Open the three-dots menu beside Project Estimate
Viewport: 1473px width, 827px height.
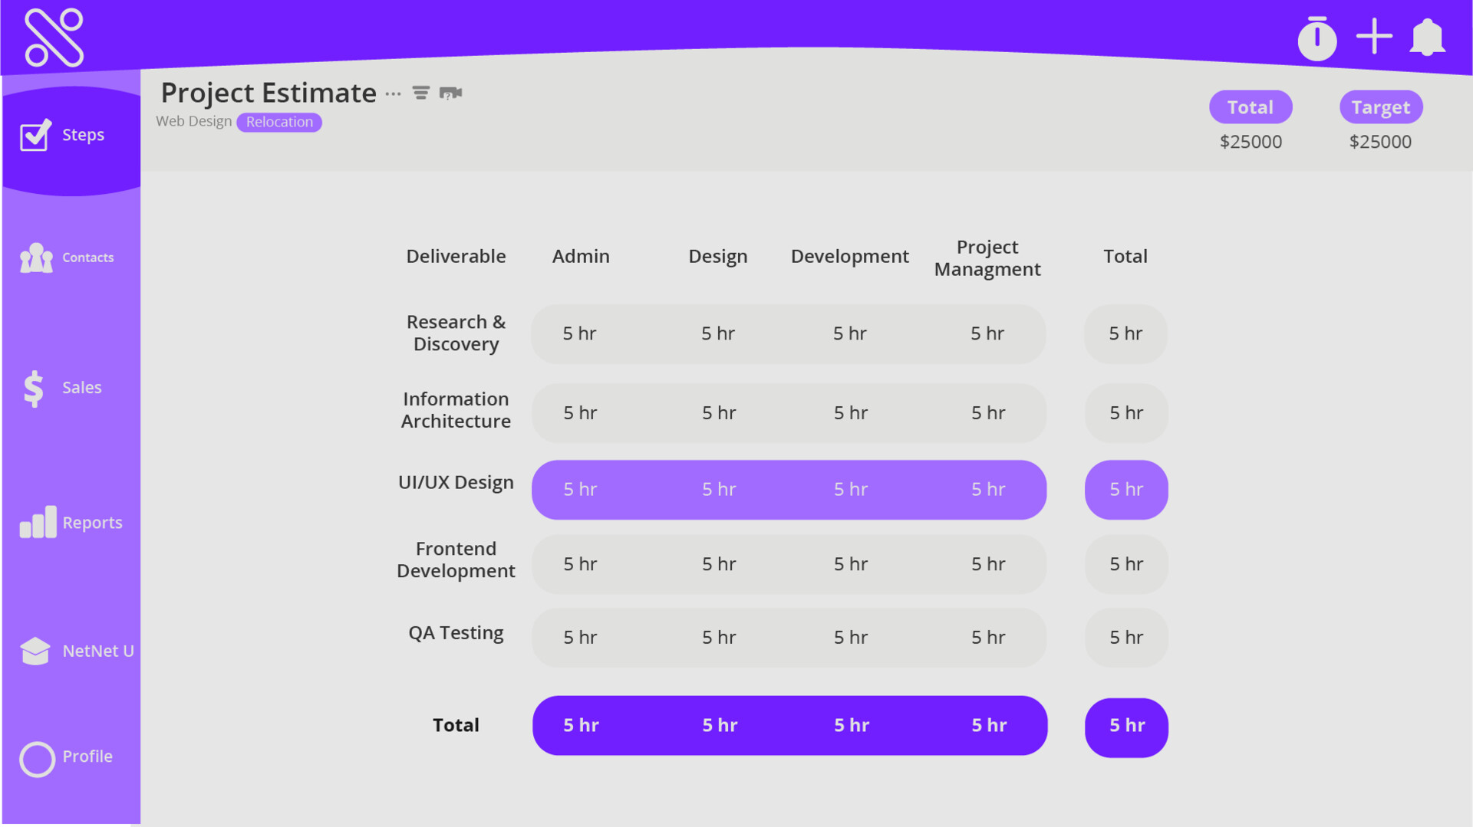pos(393,94)
